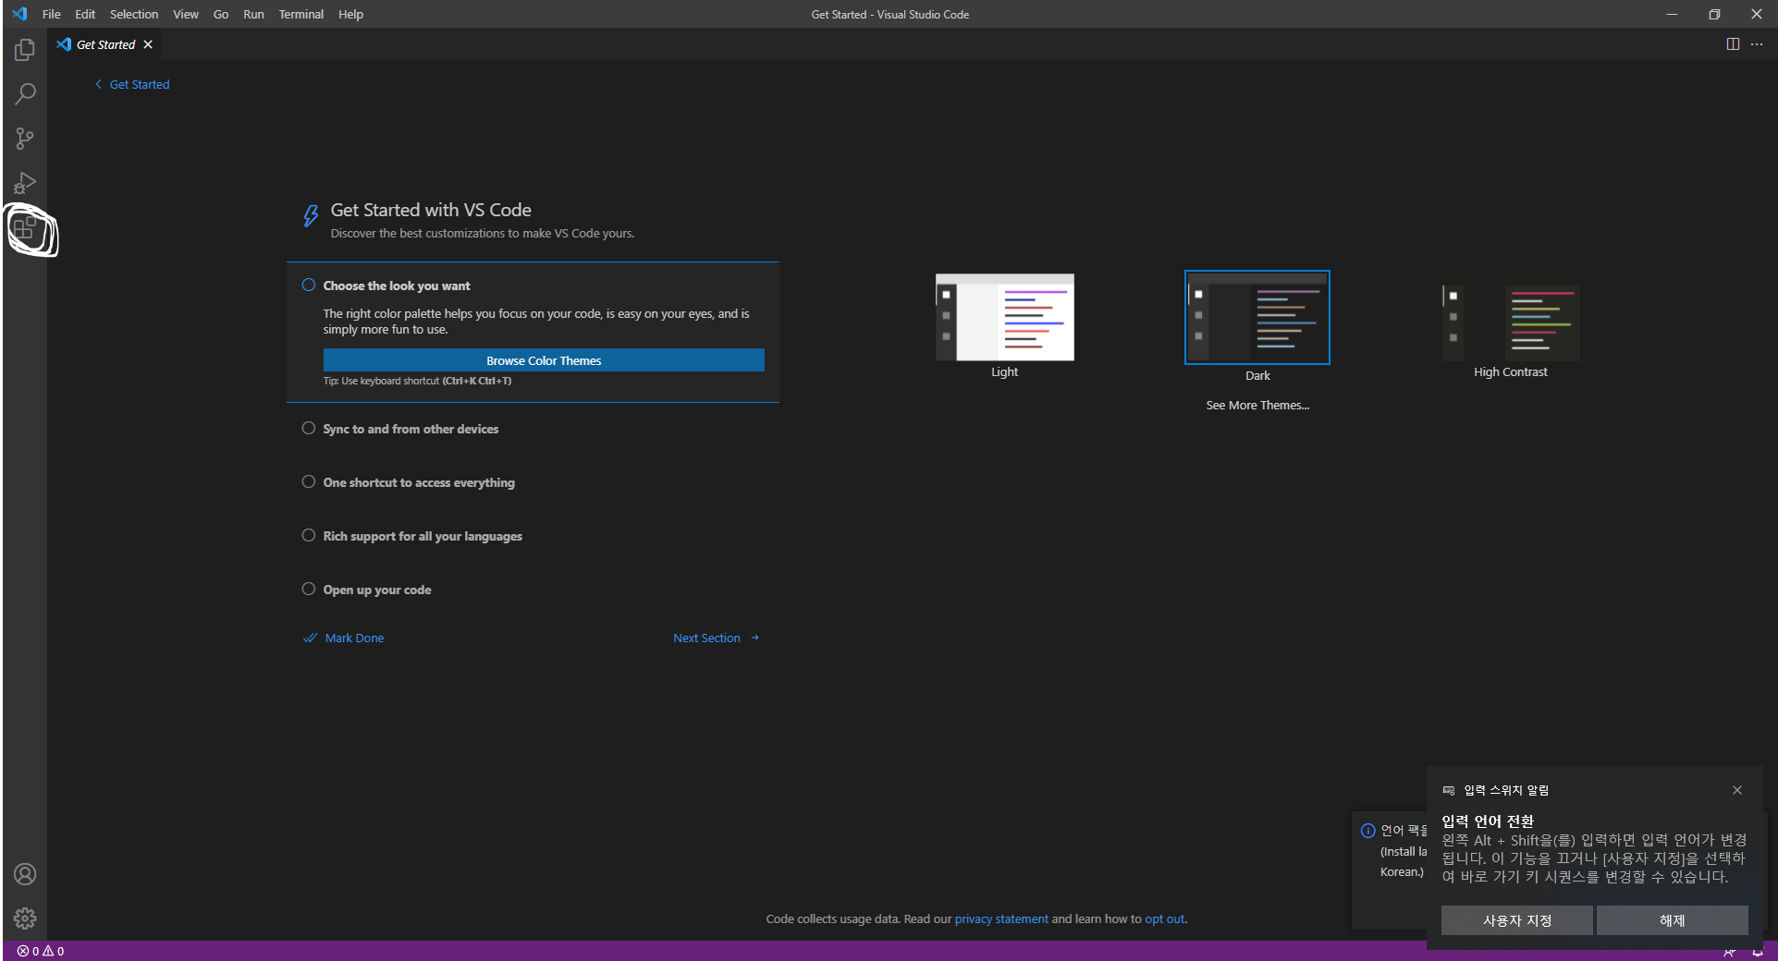The image size is (1778, 961).
Task: Open the Terminal menu
Action: (301, 14)
